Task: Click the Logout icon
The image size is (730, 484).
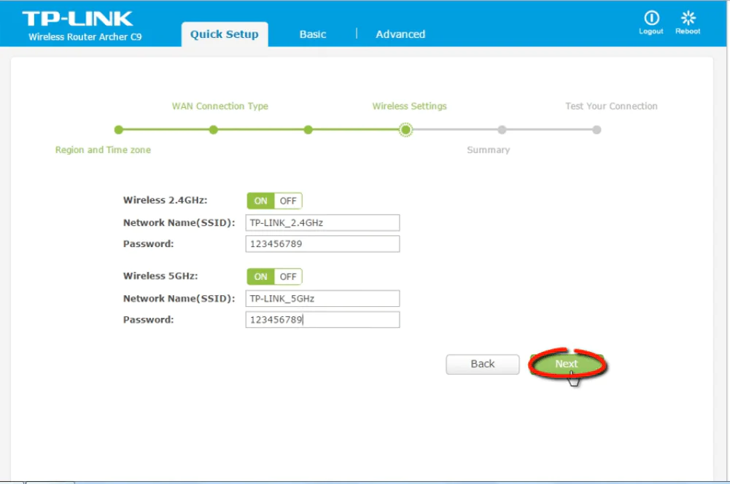Action: coord(651,21)
